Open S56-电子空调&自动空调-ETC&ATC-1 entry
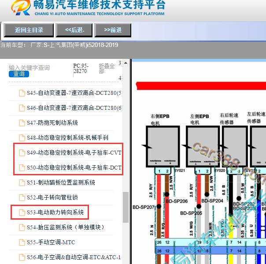This screenshot has width=266, height=264. point(74,257)
